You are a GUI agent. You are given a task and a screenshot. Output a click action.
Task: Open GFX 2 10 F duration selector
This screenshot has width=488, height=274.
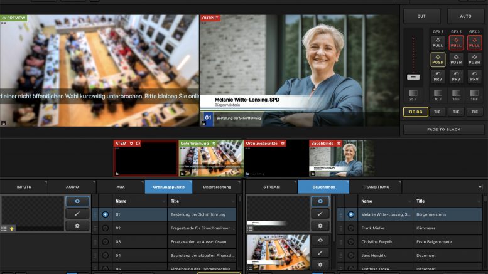click(x=456, y=95)
